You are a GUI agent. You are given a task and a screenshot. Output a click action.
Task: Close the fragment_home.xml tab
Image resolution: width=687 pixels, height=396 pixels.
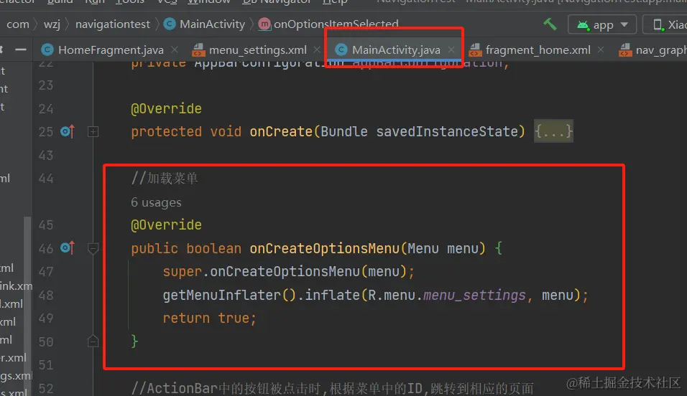pyautogui.click(x=601, y=50)
